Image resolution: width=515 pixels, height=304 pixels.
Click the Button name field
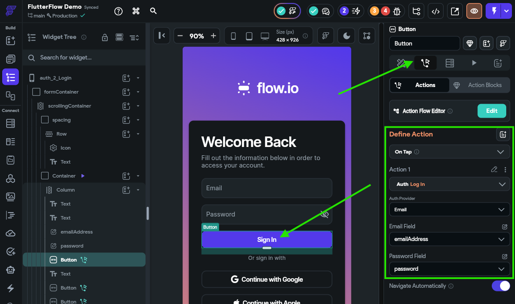point(424,44)
